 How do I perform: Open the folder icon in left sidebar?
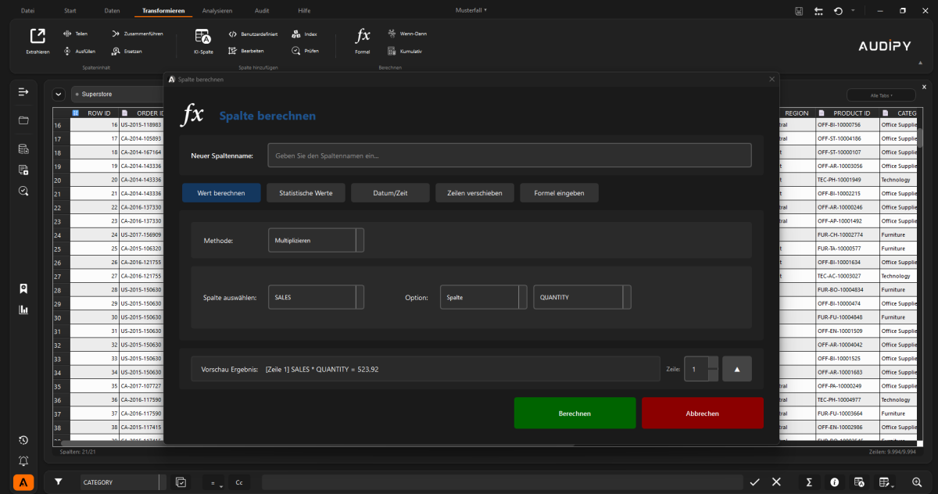coord(23,120)
